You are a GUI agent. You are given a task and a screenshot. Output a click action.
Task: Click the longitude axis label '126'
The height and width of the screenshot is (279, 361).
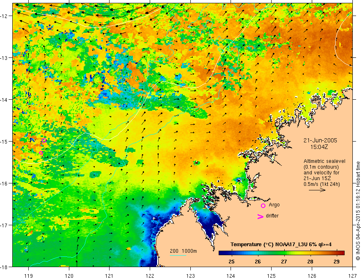click(312, 276)
